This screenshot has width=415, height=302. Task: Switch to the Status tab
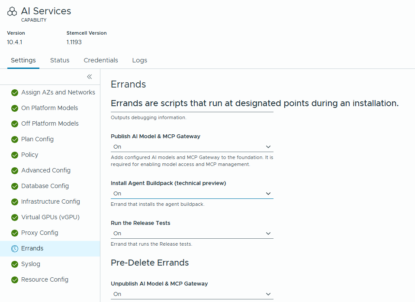[x=60, y=60]
